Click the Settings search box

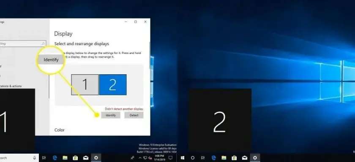click(x=23, y=43)
